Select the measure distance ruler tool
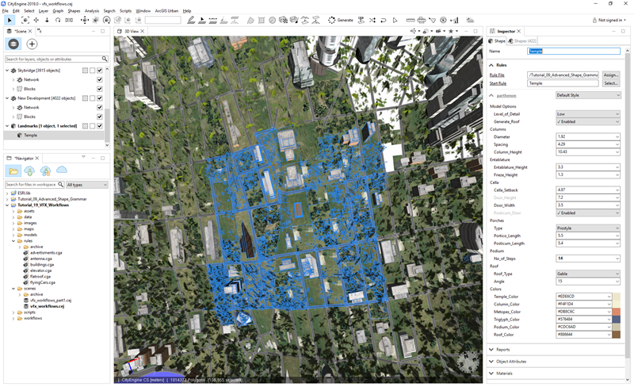The height and width of the screenshot is (387, 634). (411, 20)
